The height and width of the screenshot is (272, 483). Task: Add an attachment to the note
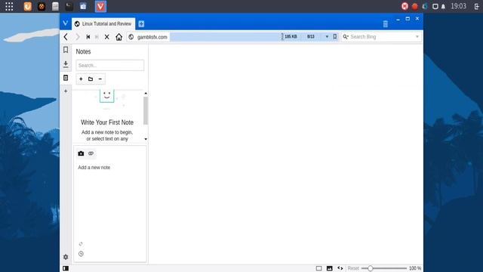click(x=91, y=153)
